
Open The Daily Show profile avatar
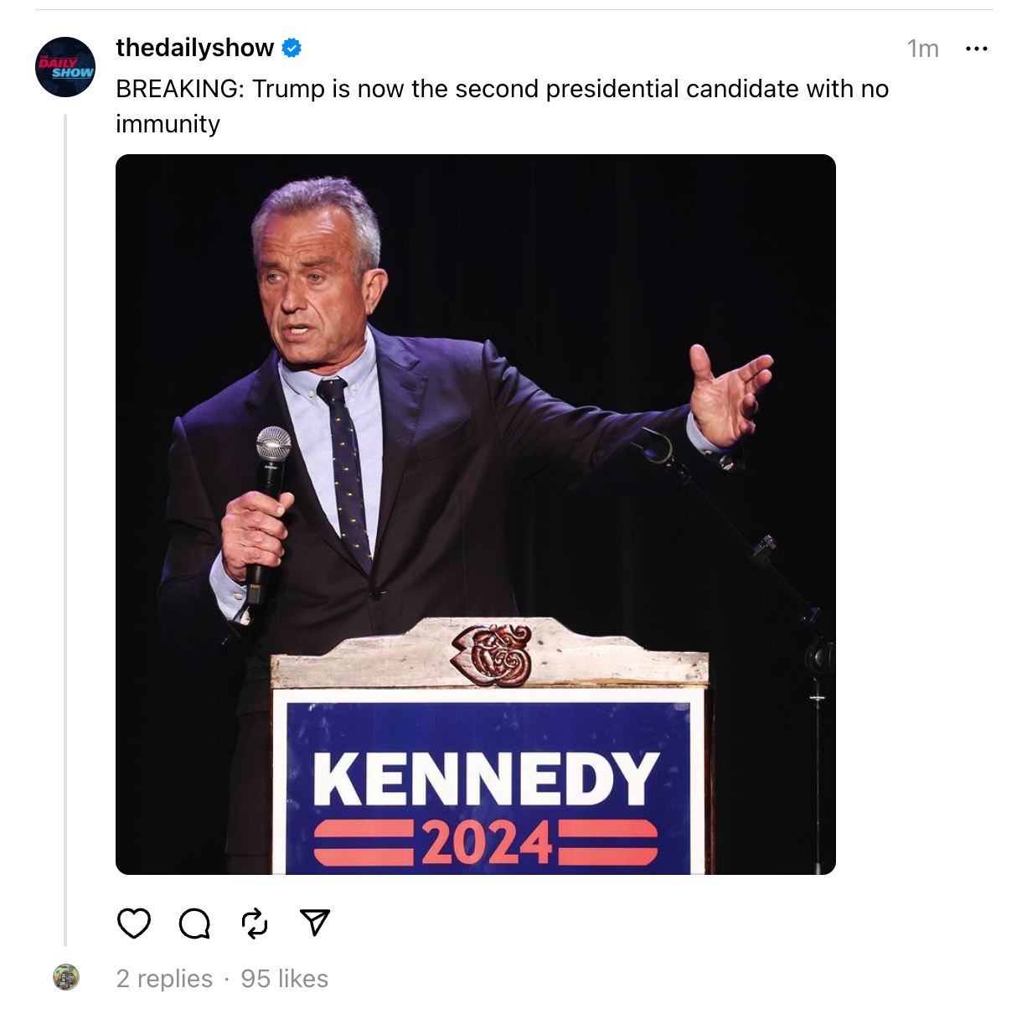tap(65, 67)
